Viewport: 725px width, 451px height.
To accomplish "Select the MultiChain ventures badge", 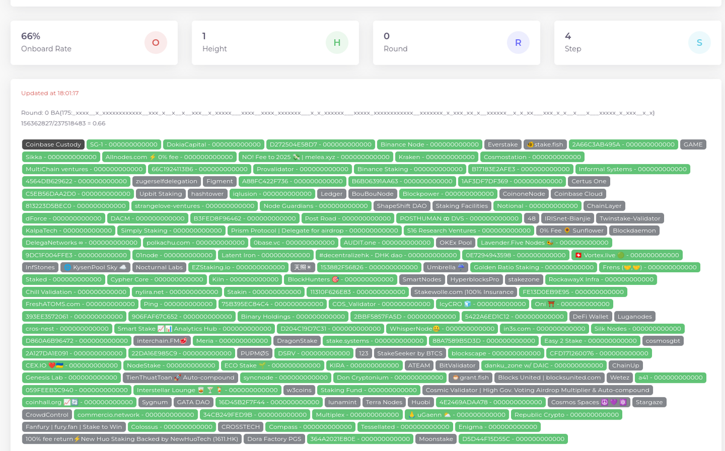I will coord(84,169).
